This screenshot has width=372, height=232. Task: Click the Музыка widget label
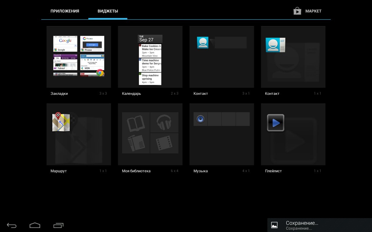201,171
